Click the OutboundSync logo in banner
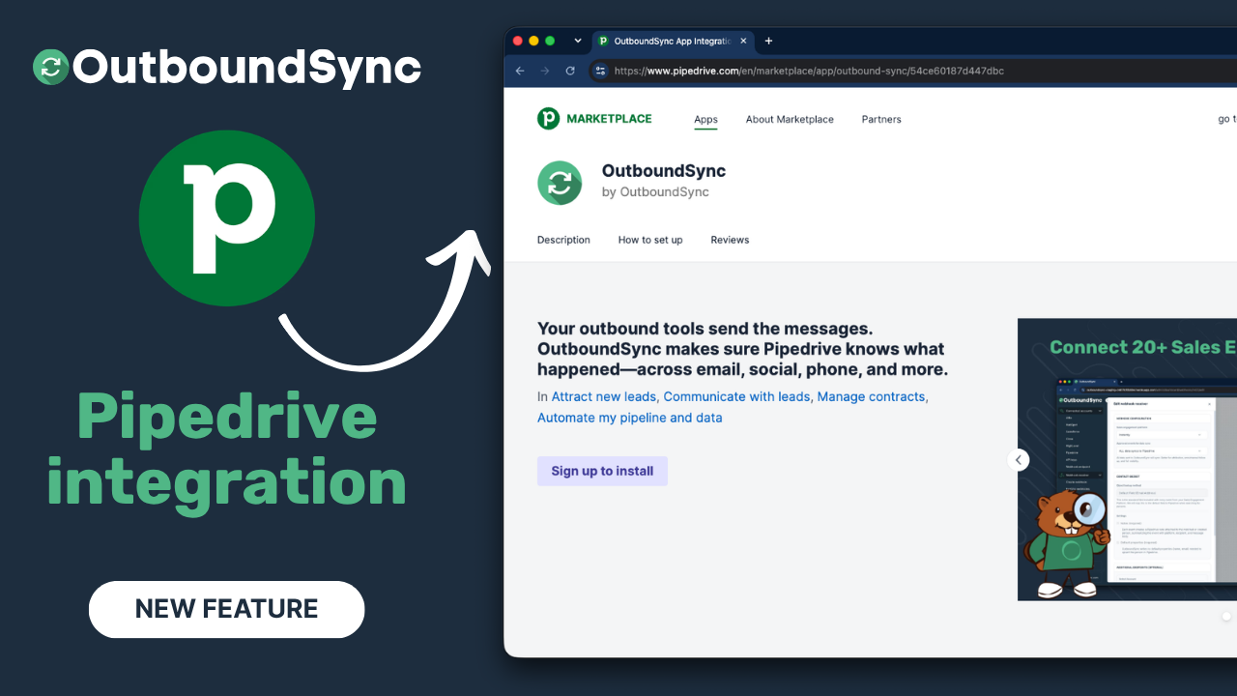 click(x=227, y=67)
